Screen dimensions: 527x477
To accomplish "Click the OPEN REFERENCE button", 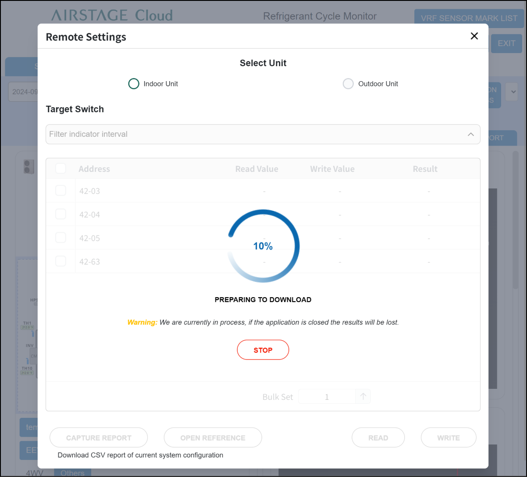I will pos(213,438).
